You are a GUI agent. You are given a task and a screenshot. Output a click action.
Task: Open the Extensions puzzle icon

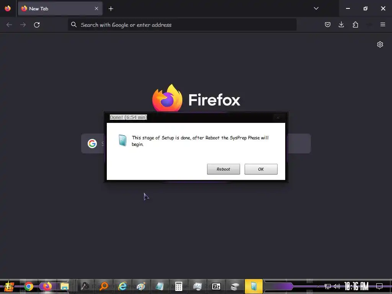355,24
